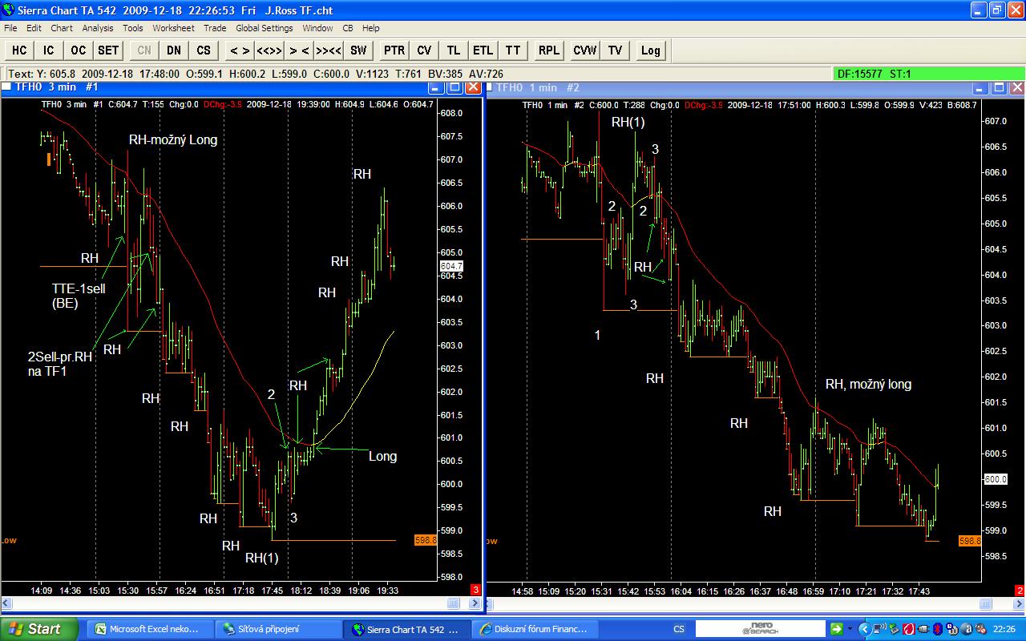Click the TV toolbar button

[615, 50]
